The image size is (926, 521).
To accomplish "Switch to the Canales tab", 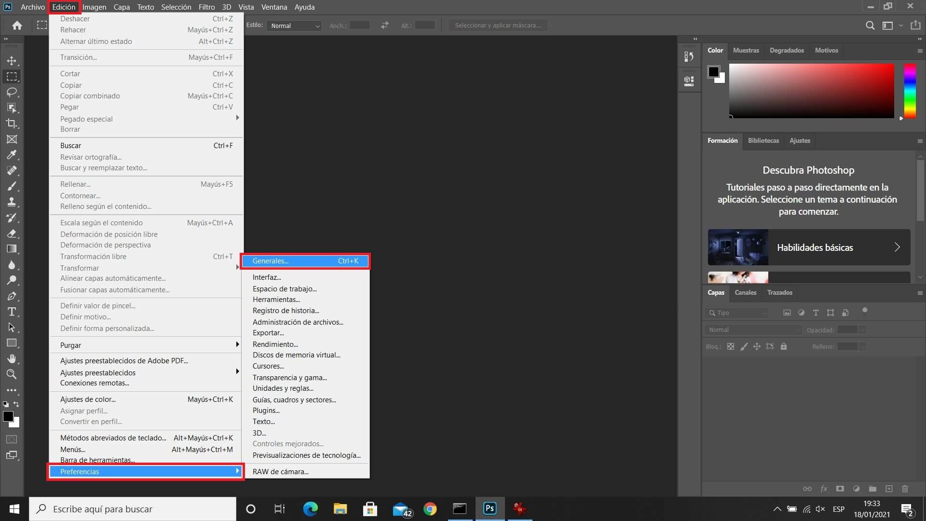I will [x=745, y=292].
